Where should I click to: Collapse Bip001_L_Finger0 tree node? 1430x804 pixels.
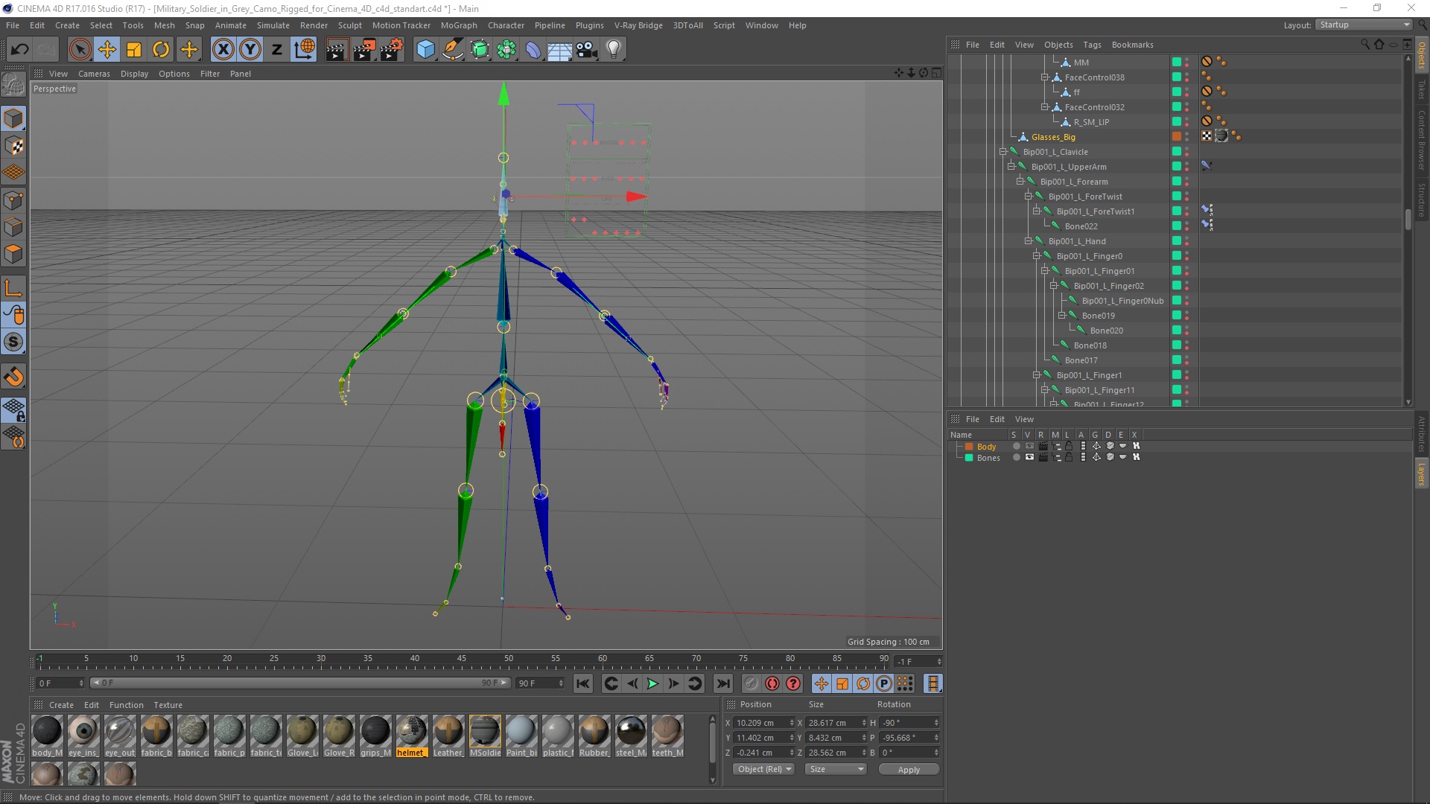(1037, 256)
